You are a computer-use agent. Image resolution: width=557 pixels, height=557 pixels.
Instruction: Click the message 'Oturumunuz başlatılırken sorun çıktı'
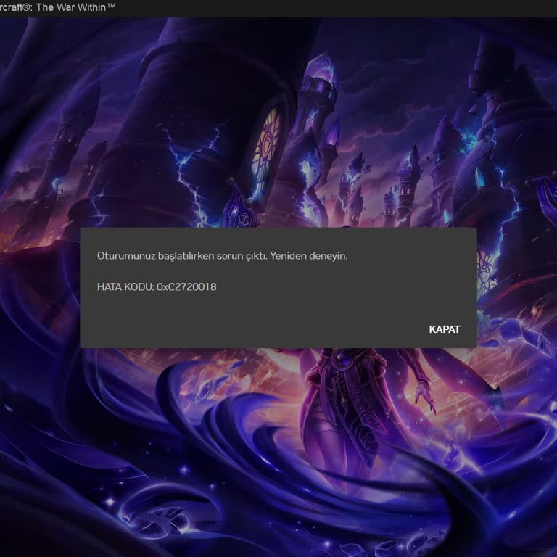pyautogui.click(x=182, y=256)
